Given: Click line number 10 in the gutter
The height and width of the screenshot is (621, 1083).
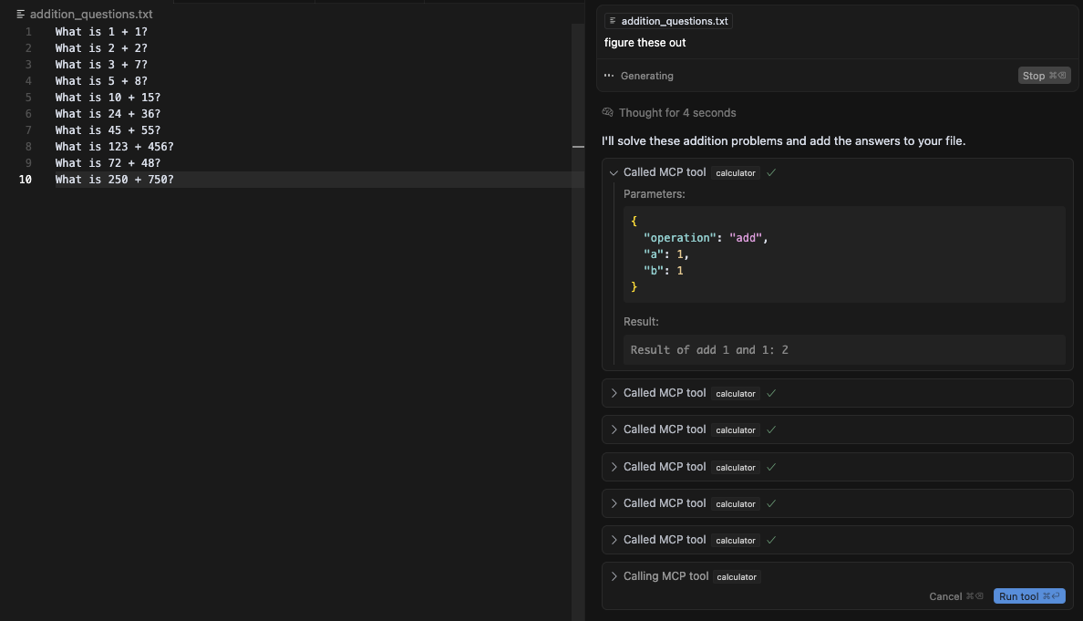Looking at the screenshot, I should tap(26, 179).
